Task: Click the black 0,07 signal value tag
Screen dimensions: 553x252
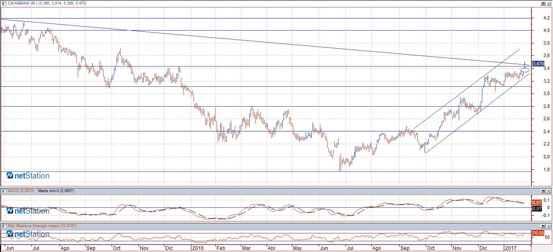Action: tap(536, 209)
